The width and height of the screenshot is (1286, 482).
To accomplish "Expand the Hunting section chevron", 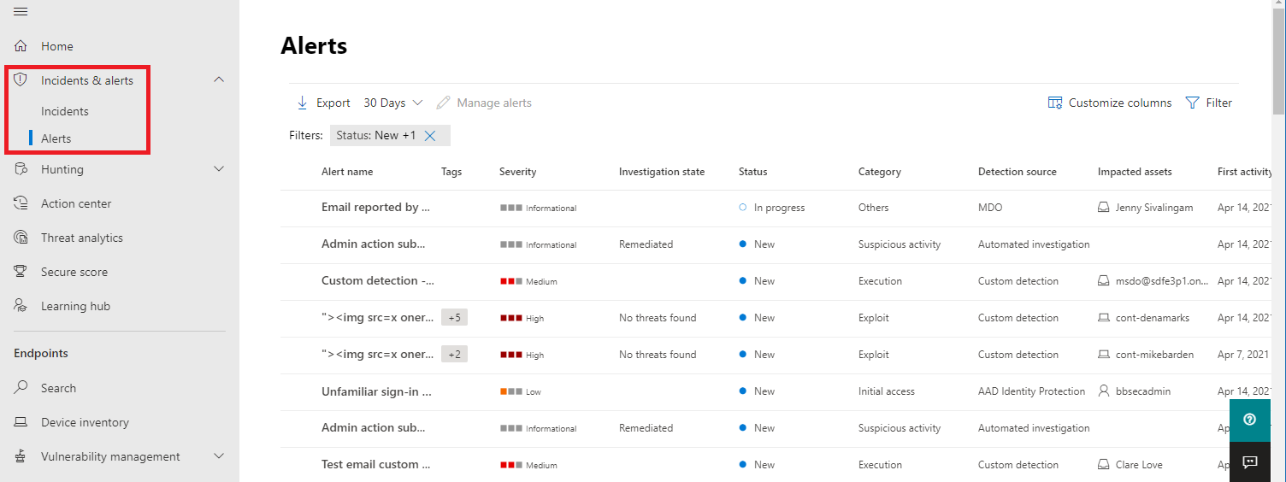I will [x=219, y=169].
